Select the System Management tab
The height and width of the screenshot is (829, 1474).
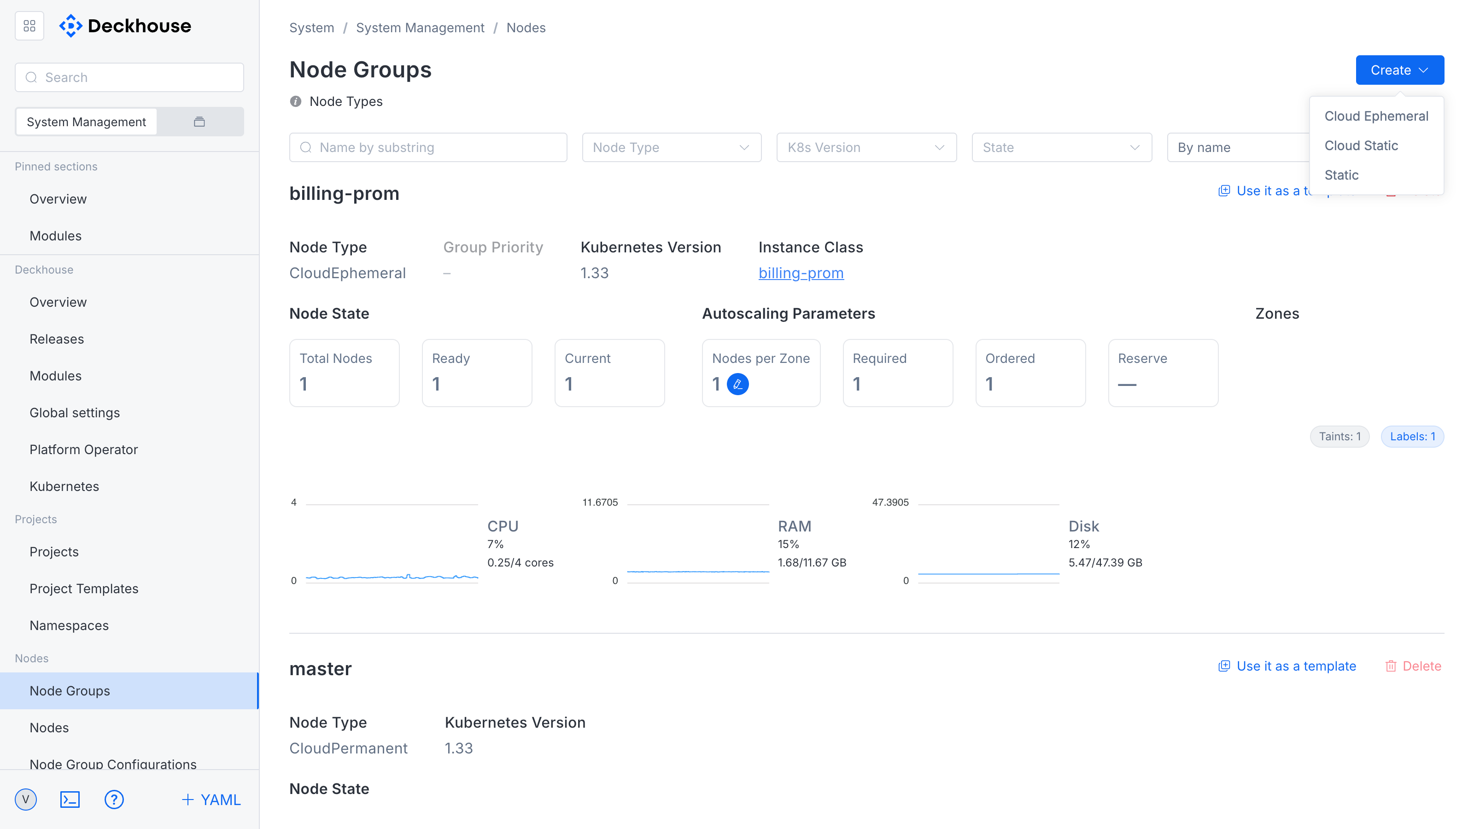pyautogui.click(x=87, y=121)
